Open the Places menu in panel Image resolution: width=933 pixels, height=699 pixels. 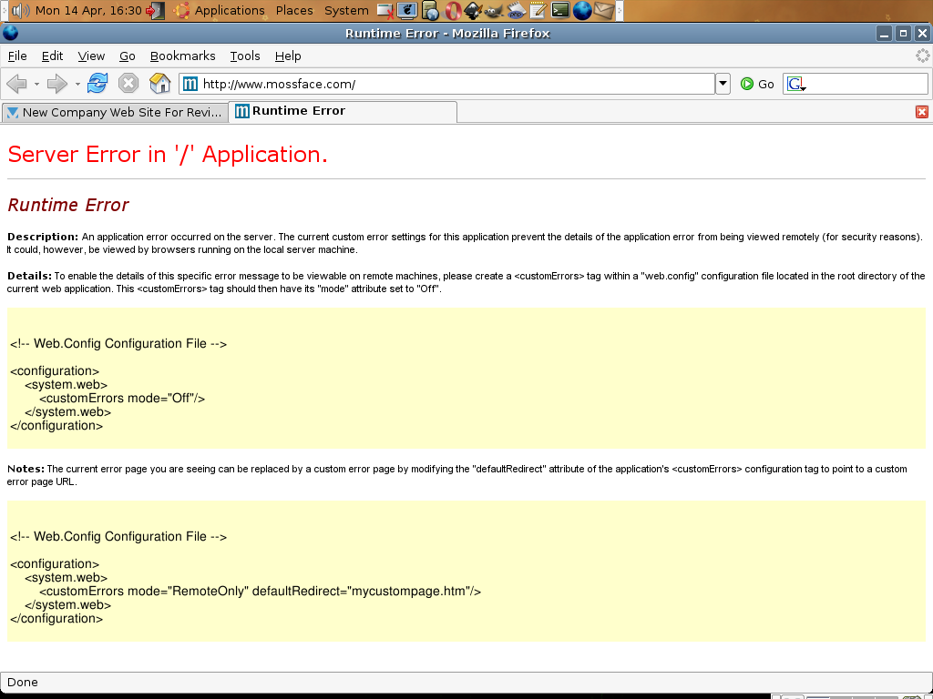294,10
